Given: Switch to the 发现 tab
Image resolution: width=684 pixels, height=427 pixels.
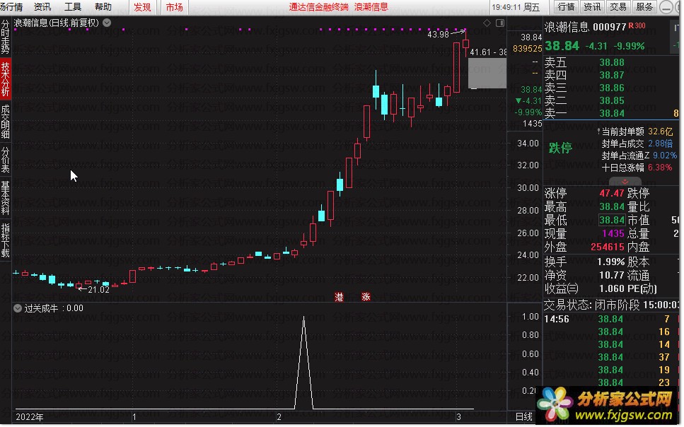Looking at the screenshot, I should [142, 7].
